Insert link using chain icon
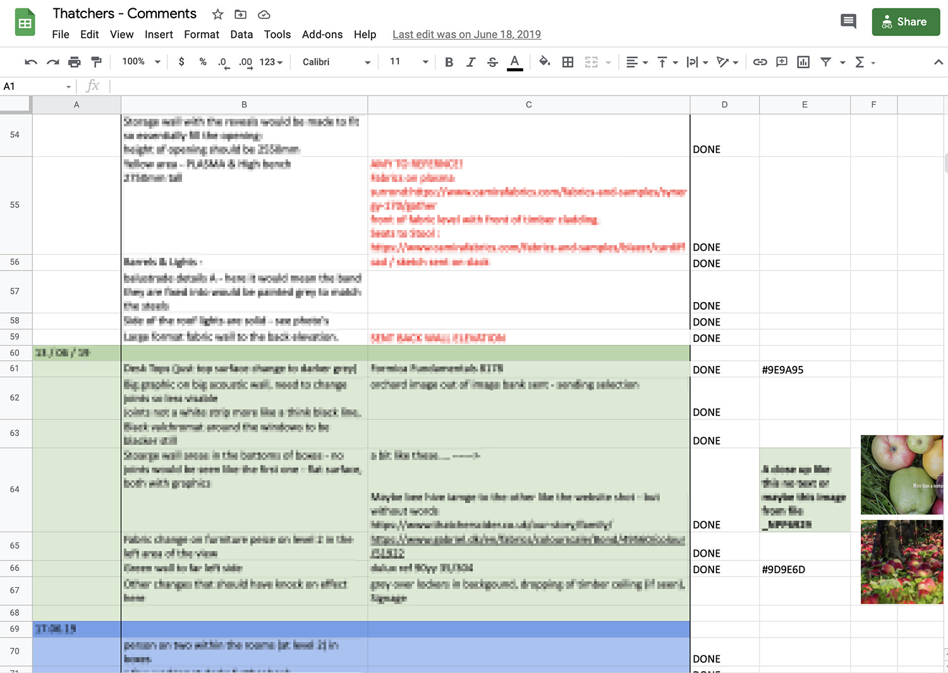This screenshot has height=673, width=948. (x=760, y=62)
